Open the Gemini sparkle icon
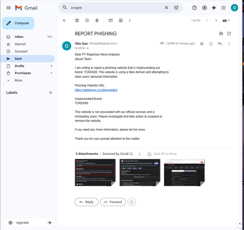 coord(214,8)
